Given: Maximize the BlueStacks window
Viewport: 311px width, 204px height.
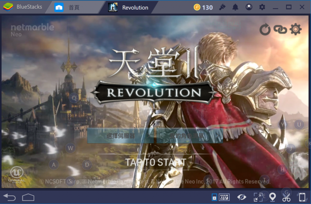Looking at the screenshot, I should coord(289,7).
